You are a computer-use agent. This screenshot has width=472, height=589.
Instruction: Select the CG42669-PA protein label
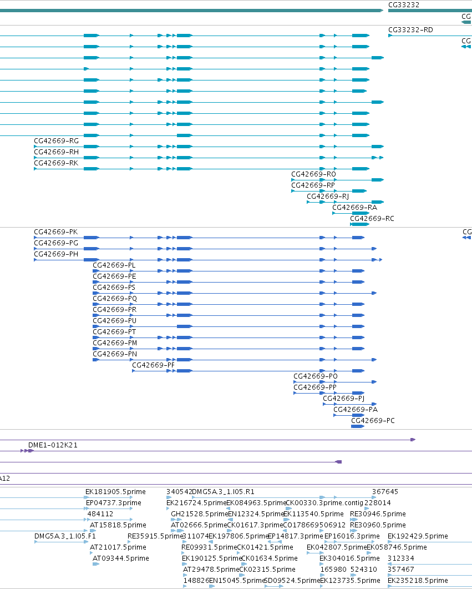[x=356, y=410]
